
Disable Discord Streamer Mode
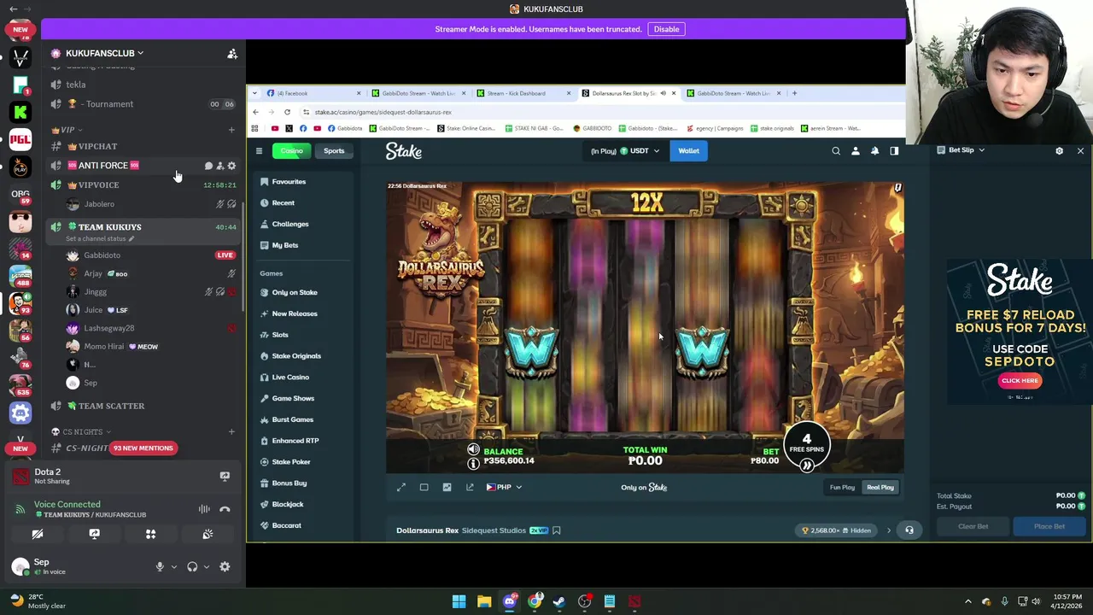pos(666,29)
